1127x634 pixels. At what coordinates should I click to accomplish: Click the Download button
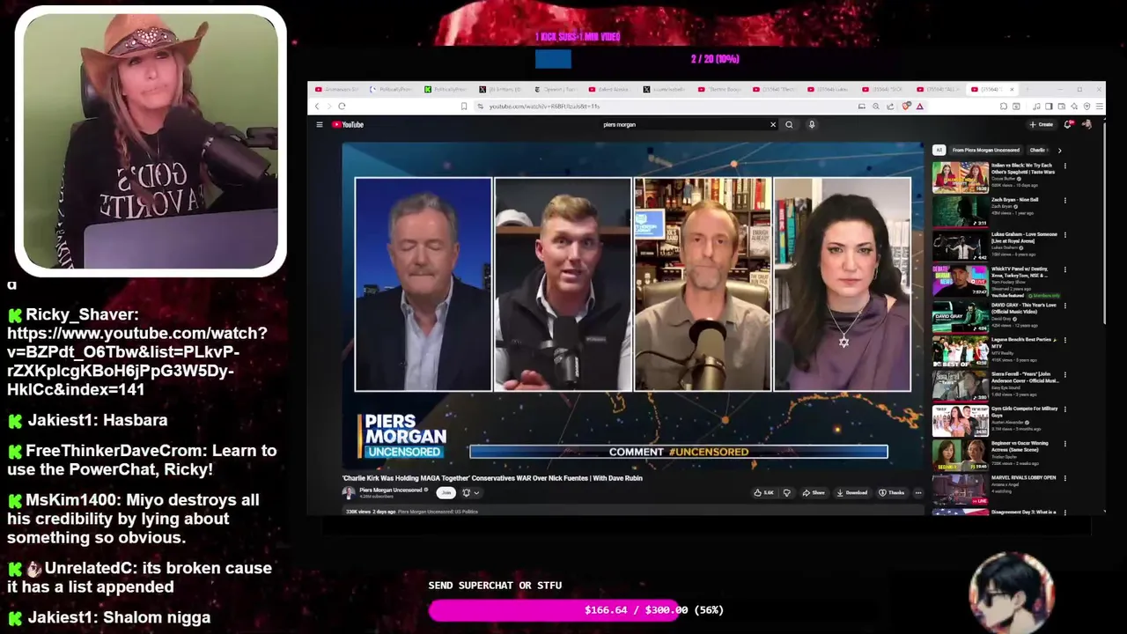coord(852,492)
